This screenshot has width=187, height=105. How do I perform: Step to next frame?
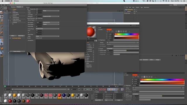coord(90,89)
